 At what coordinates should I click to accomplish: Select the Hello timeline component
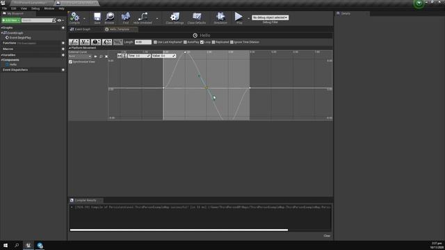(x=13, y=65)
